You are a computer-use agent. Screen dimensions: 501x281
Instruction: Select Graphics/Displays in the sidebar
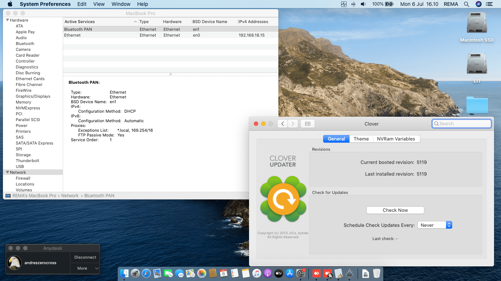pyautogui.click(x=33, y=96)
